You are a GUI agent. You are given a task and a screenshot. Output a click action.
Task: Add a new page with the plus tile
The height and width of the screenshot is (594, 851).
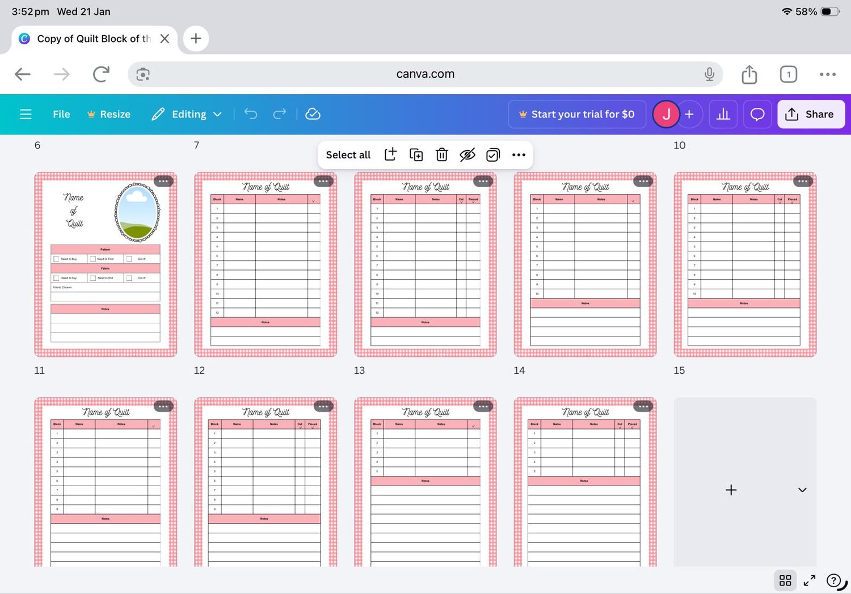pos(731,490)
